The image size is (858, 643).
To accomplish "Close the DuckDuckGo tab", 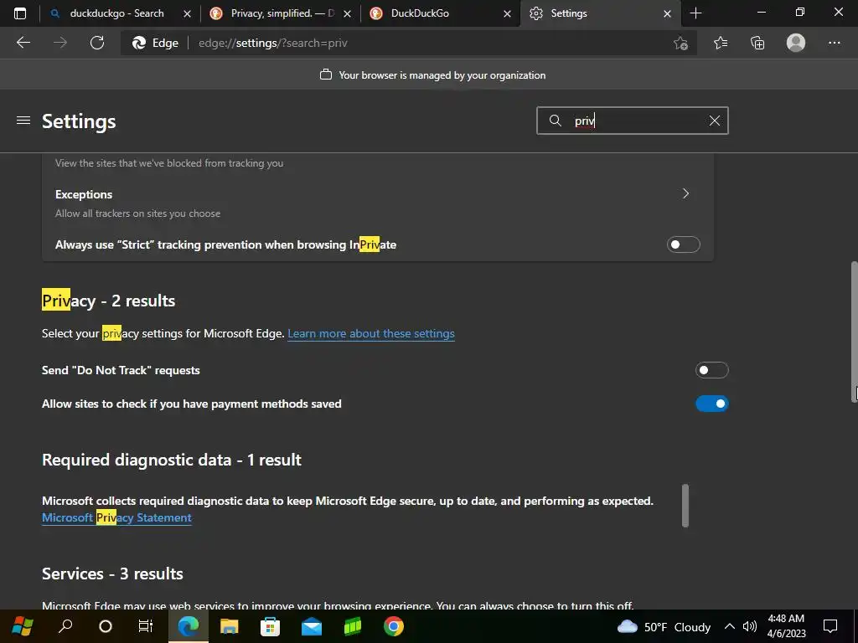I will tap(507, 13).
